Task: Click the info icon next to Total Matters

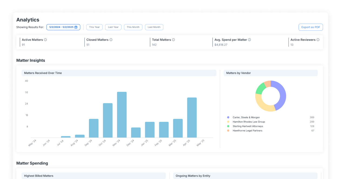Action: pyautogui.click(x=173, y=40)
